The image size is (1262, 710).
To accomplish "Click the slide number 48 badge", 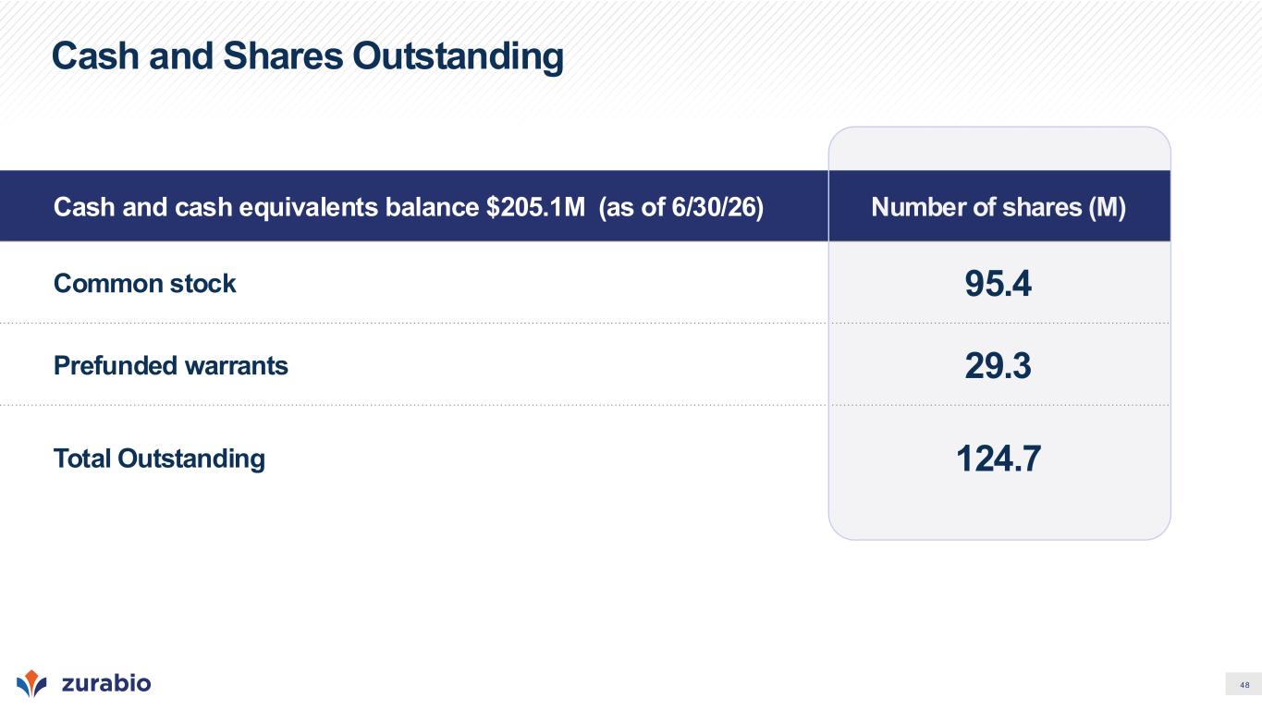I will pyautogui.click(x=1244, y=684).
